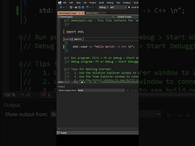The image size is (195, 146).
Task: Collapse the 'Tips for Getting Started' comment block
Action: [x=65, y=69]
